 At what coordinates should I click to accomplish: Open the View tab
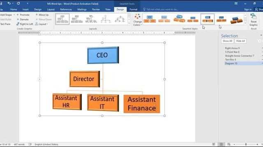coord(108,9)
